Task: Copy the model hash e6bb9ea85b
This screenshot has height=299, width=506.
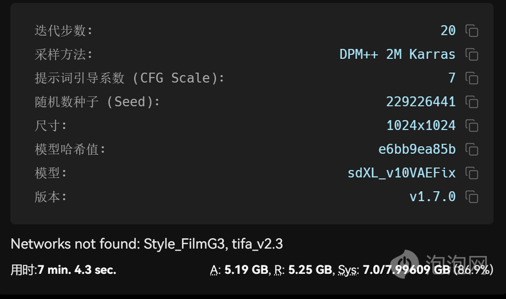Action: (x=472, y=149)
